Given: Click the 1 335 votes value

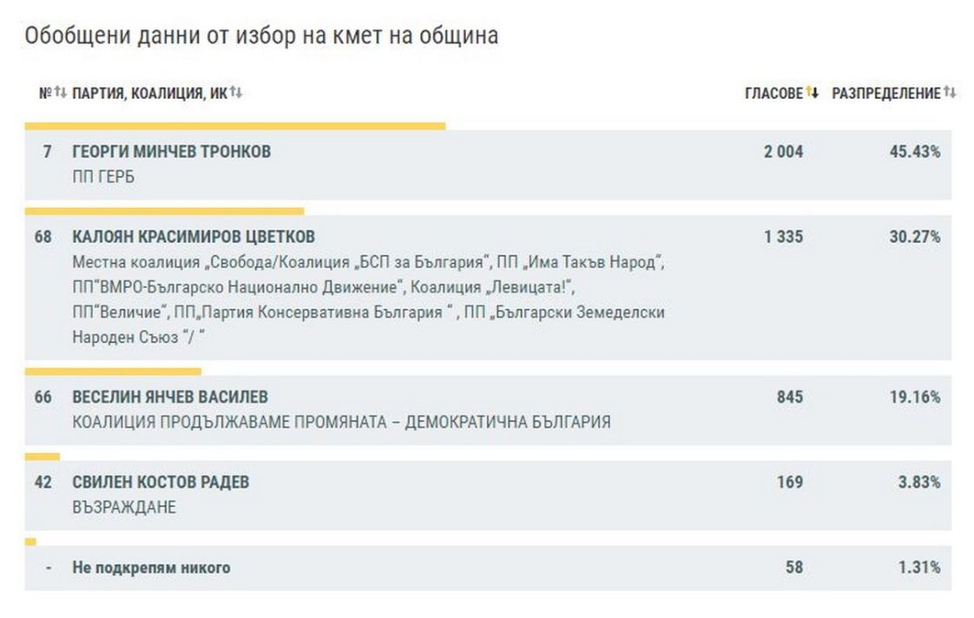Looking at the screenshot, I should (783, 237).
